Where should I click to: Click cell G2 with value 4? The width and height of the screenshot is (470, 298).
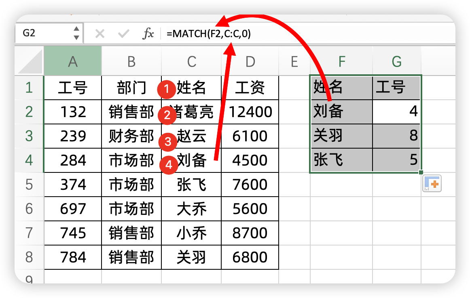click(x=396, y=112)
